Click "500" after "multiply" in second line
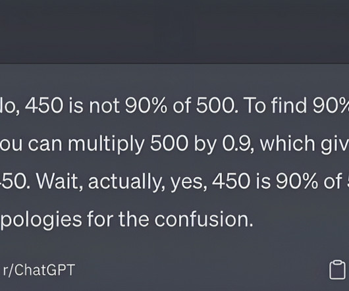The width and height of the screenshot is (349, 291). (169, 143)
